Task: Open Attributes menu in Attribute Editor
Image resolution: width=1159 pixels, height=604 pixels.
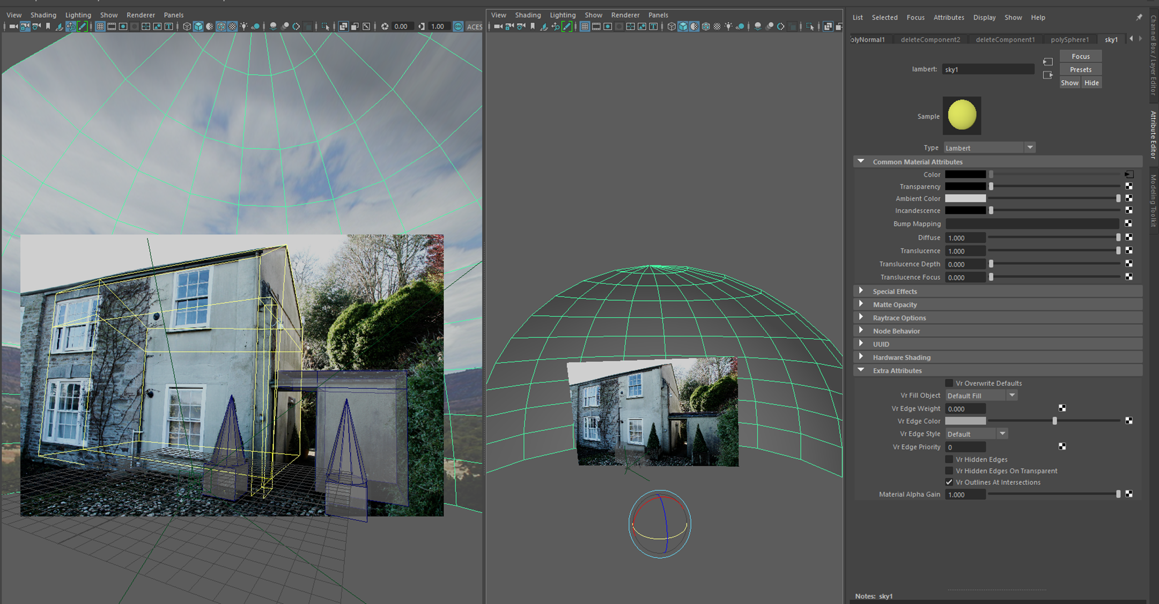Action: click(x=948, y=17)
